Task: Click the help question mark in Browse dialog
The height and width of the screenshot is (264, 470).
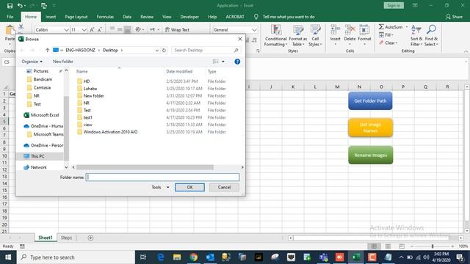Action: pyautogui.click(x=237, y=62)
